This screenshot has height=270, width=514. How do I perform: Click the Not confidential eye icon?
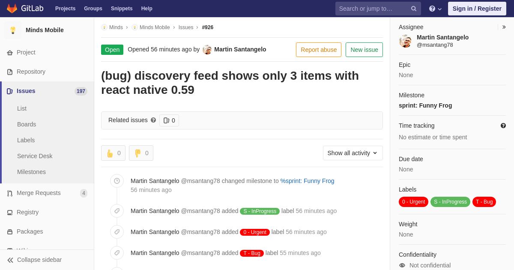tap(402, 265)
